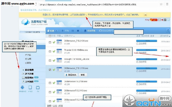Check the box for the Thunder Beta exe row
The image size is (172, 107).
[50, 51]
